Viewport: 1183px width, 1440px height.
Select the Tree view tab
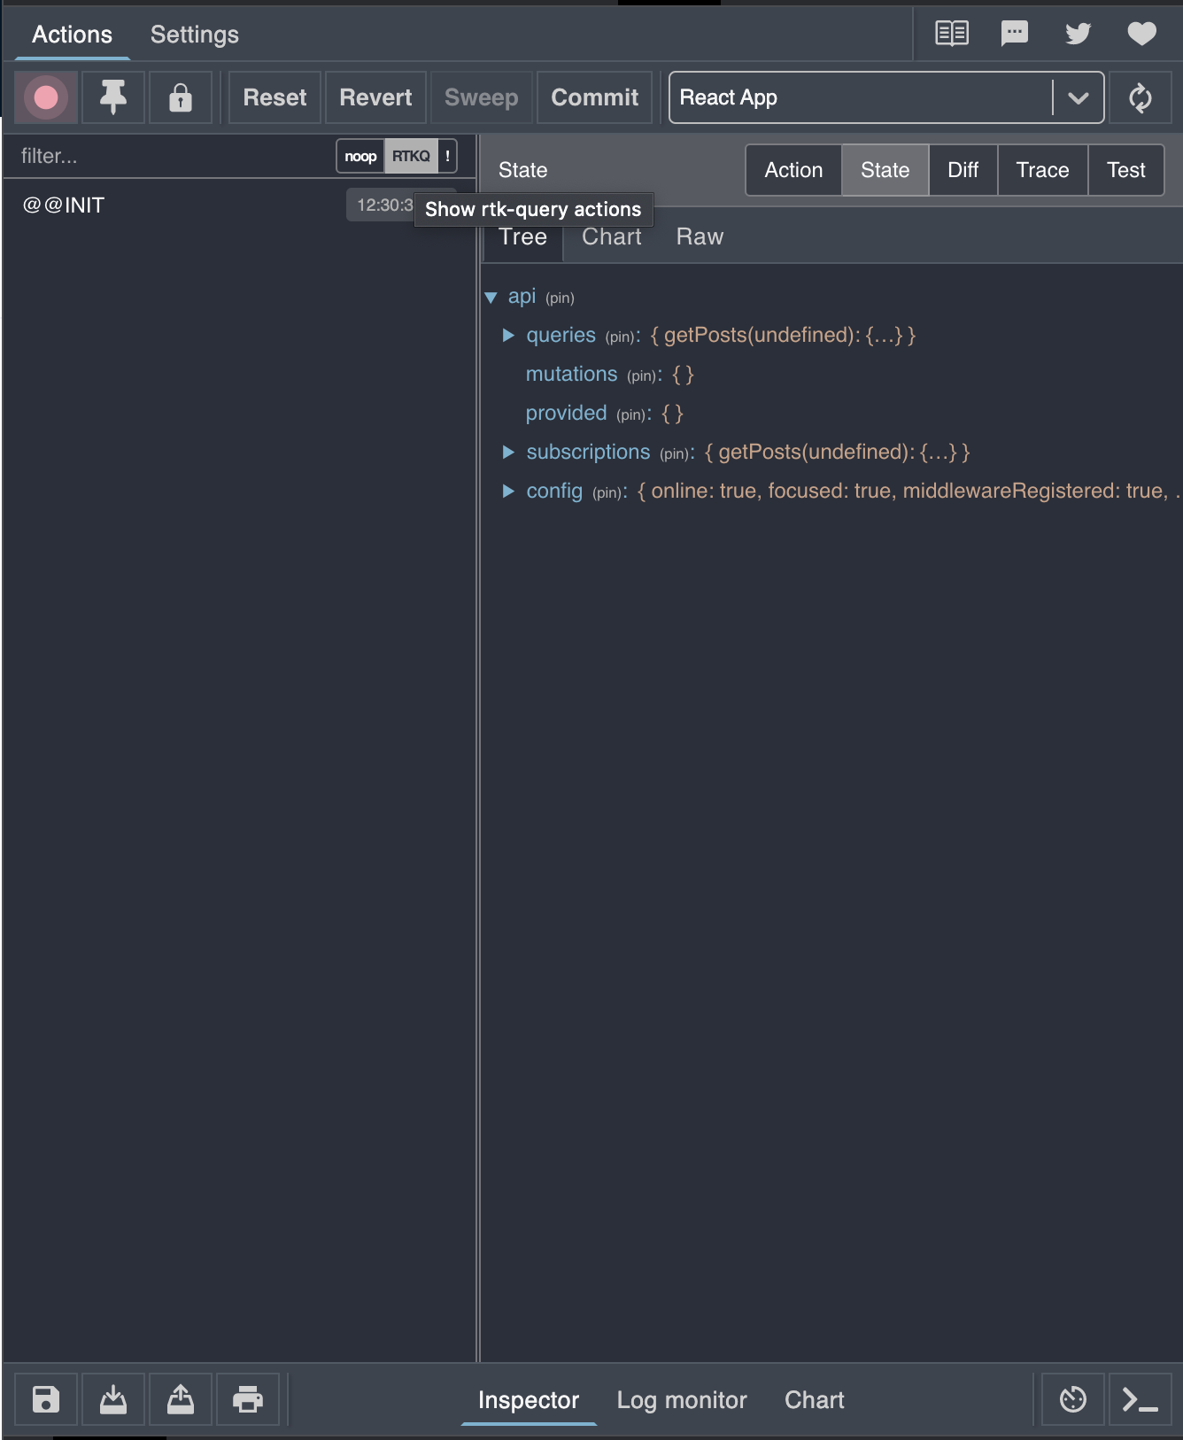(x=522, y=237)
